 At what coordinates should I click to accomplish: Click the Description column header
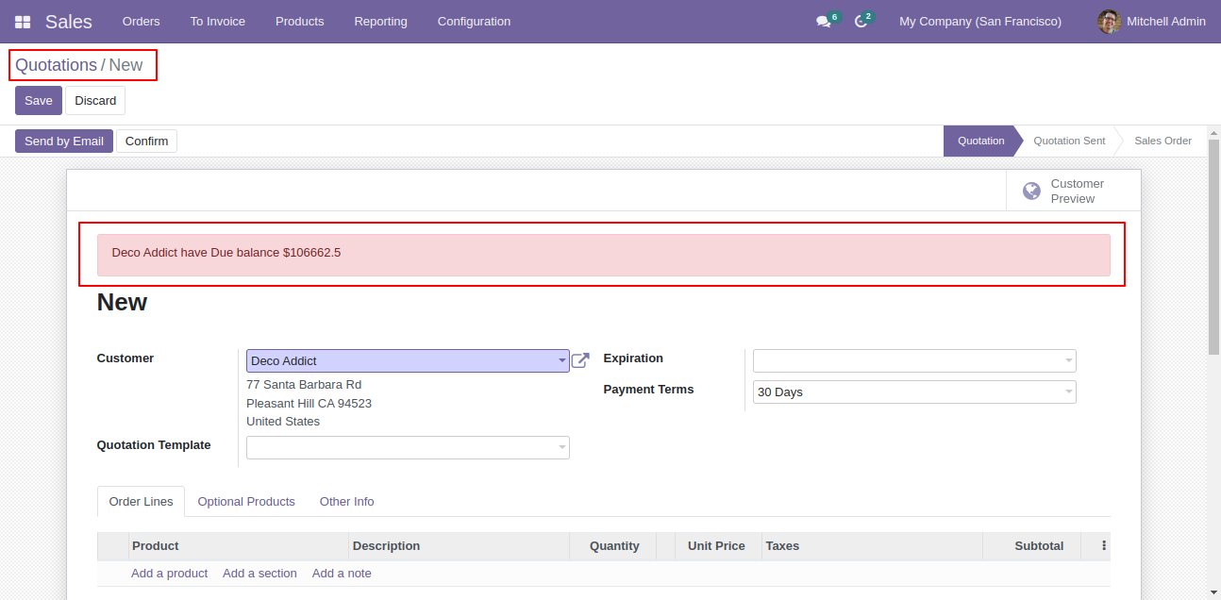tap(460, 546)
